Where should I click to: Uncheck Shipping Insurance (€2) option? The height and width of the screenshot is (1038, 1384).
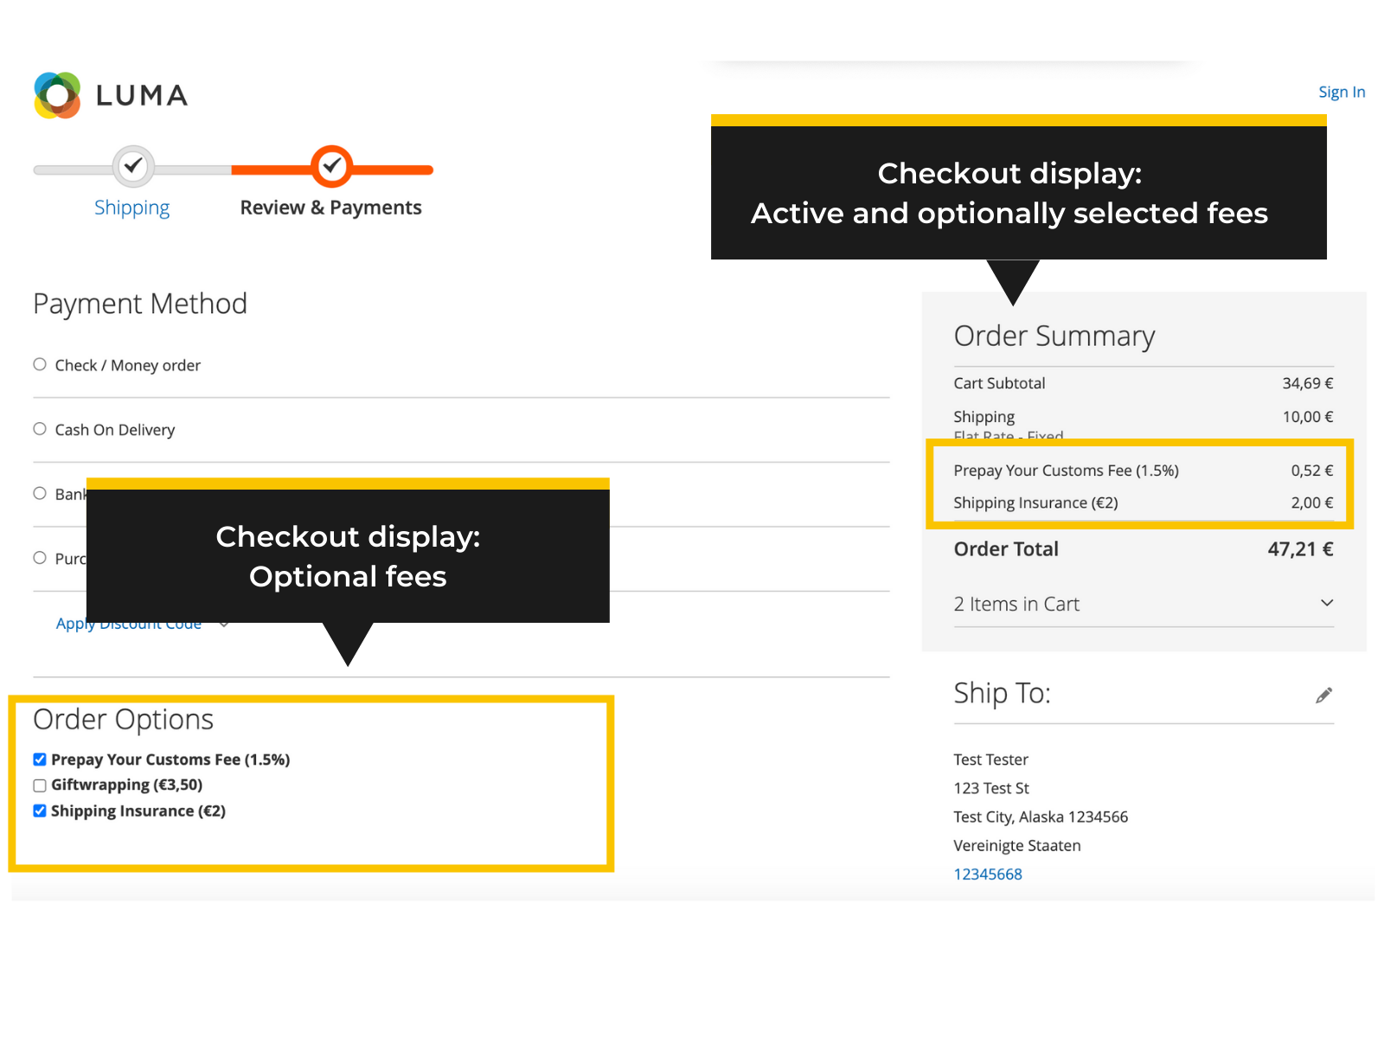click(40, 811)
